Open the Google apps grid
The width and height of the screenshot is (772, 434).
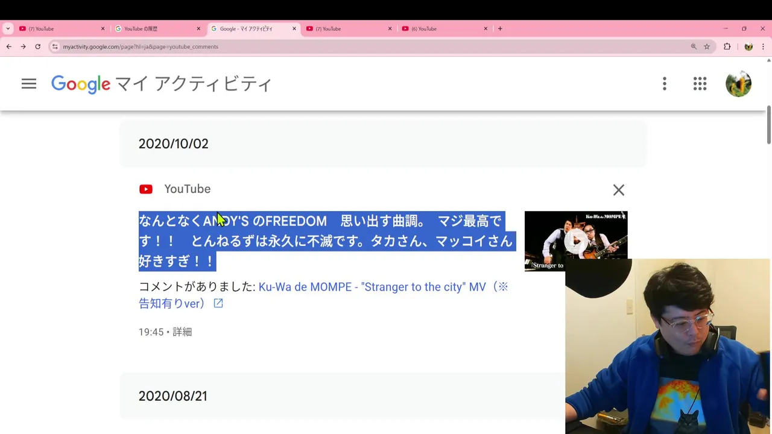click(x=700, y=84)
